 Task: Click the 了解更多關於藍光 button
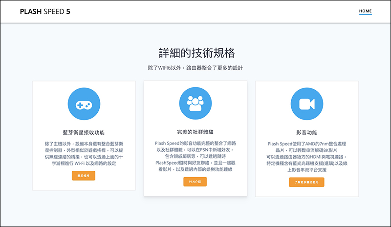(x=306, y=182)
